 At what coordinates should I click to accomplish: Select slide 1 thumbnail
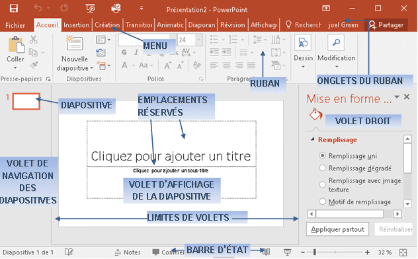tap(26, 101)
